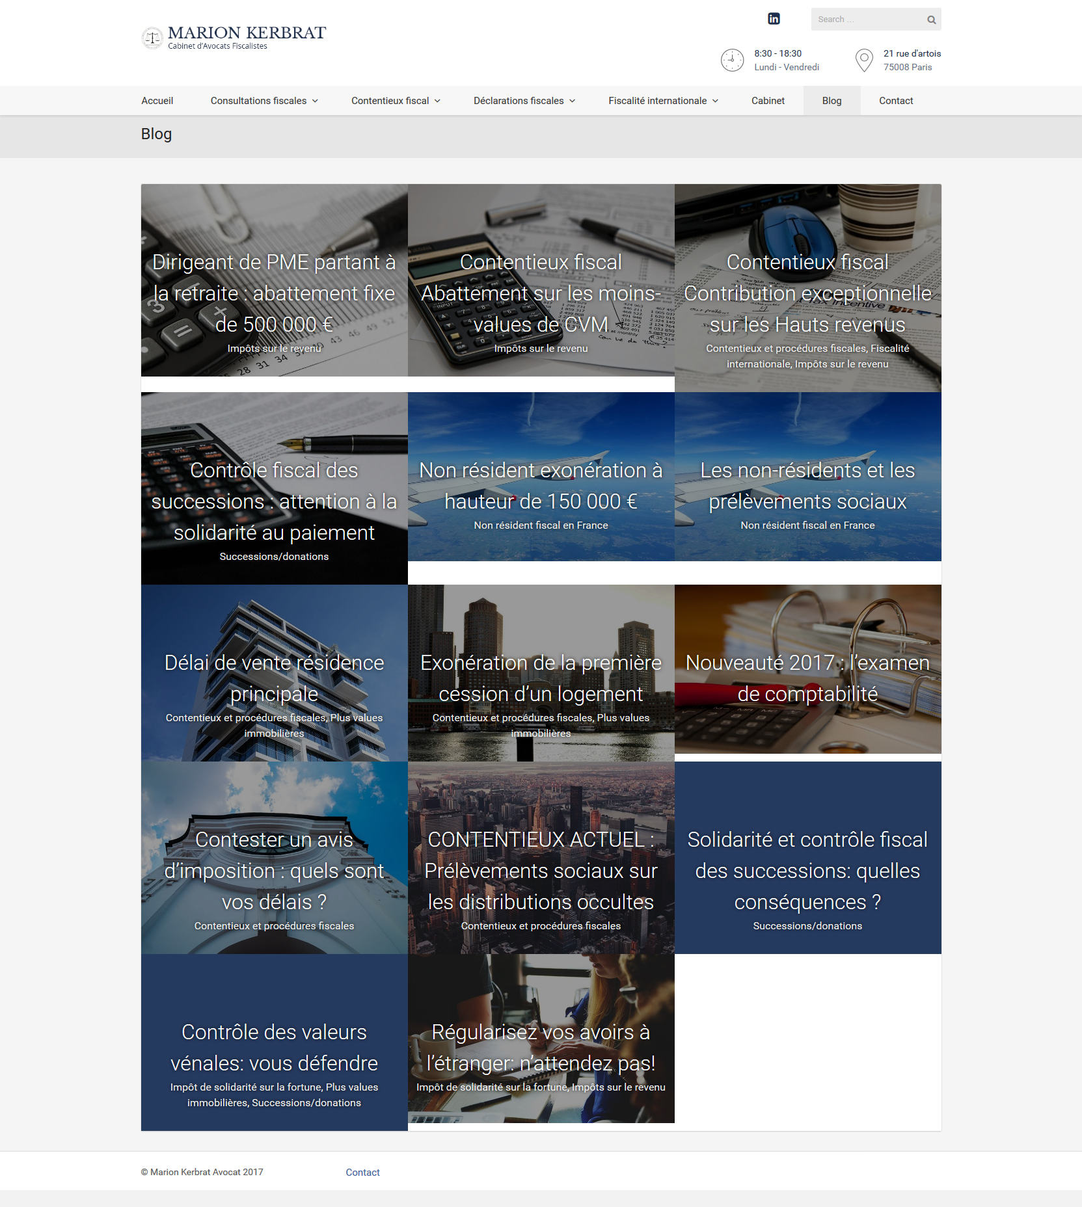This screenshot has height=1207, width=1082.
Task: Open article Contribution exceptionnelle sur les Hauts revenus
Action: (807, 293)
